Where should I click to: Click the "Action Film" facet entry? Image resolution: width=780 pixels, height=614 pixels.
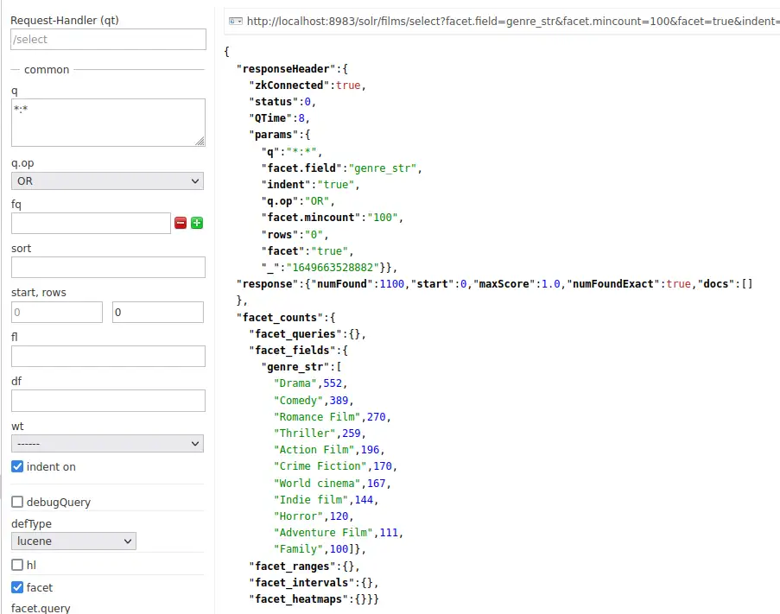(x=329, y=449)
